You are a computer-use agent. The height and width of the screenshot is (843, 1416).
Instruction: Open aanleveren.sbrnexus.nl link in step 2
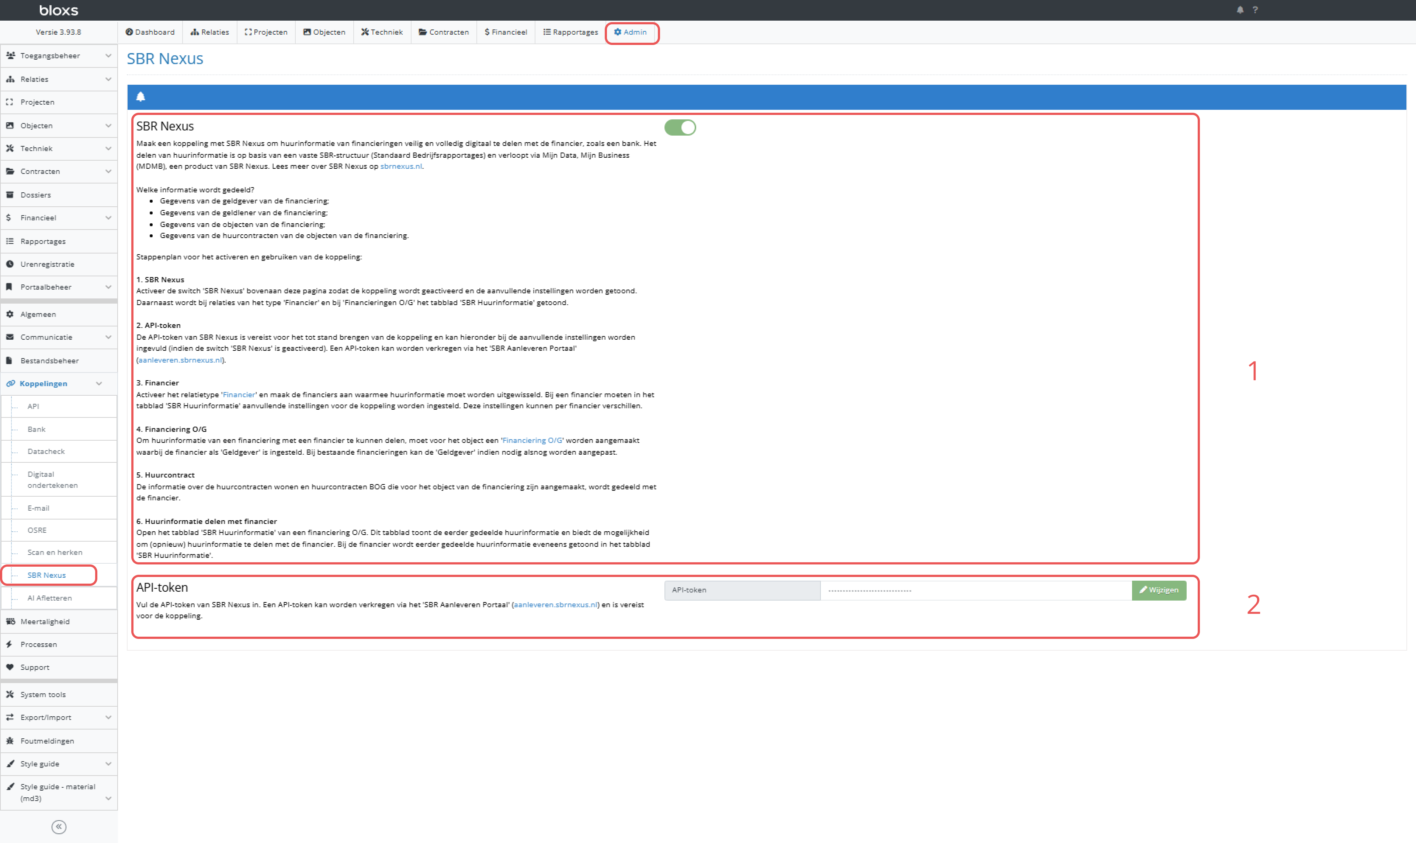click(180, 360)
